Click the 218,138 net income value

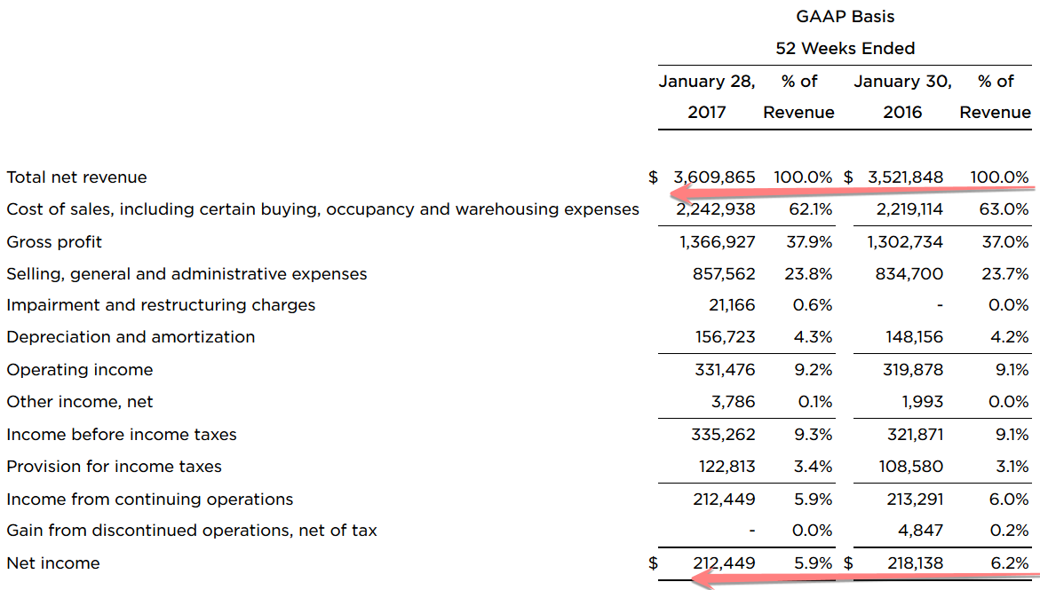tap(915, 563)
